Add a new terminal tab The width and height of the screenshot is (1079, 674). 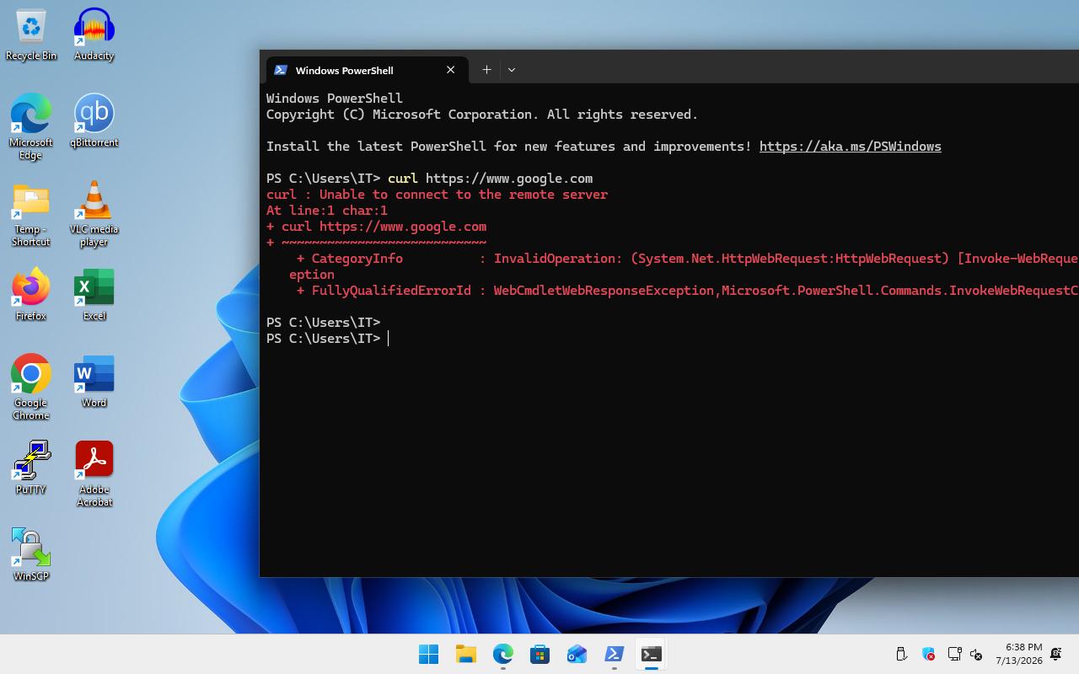pyautogui.click(x=486, y=70)
